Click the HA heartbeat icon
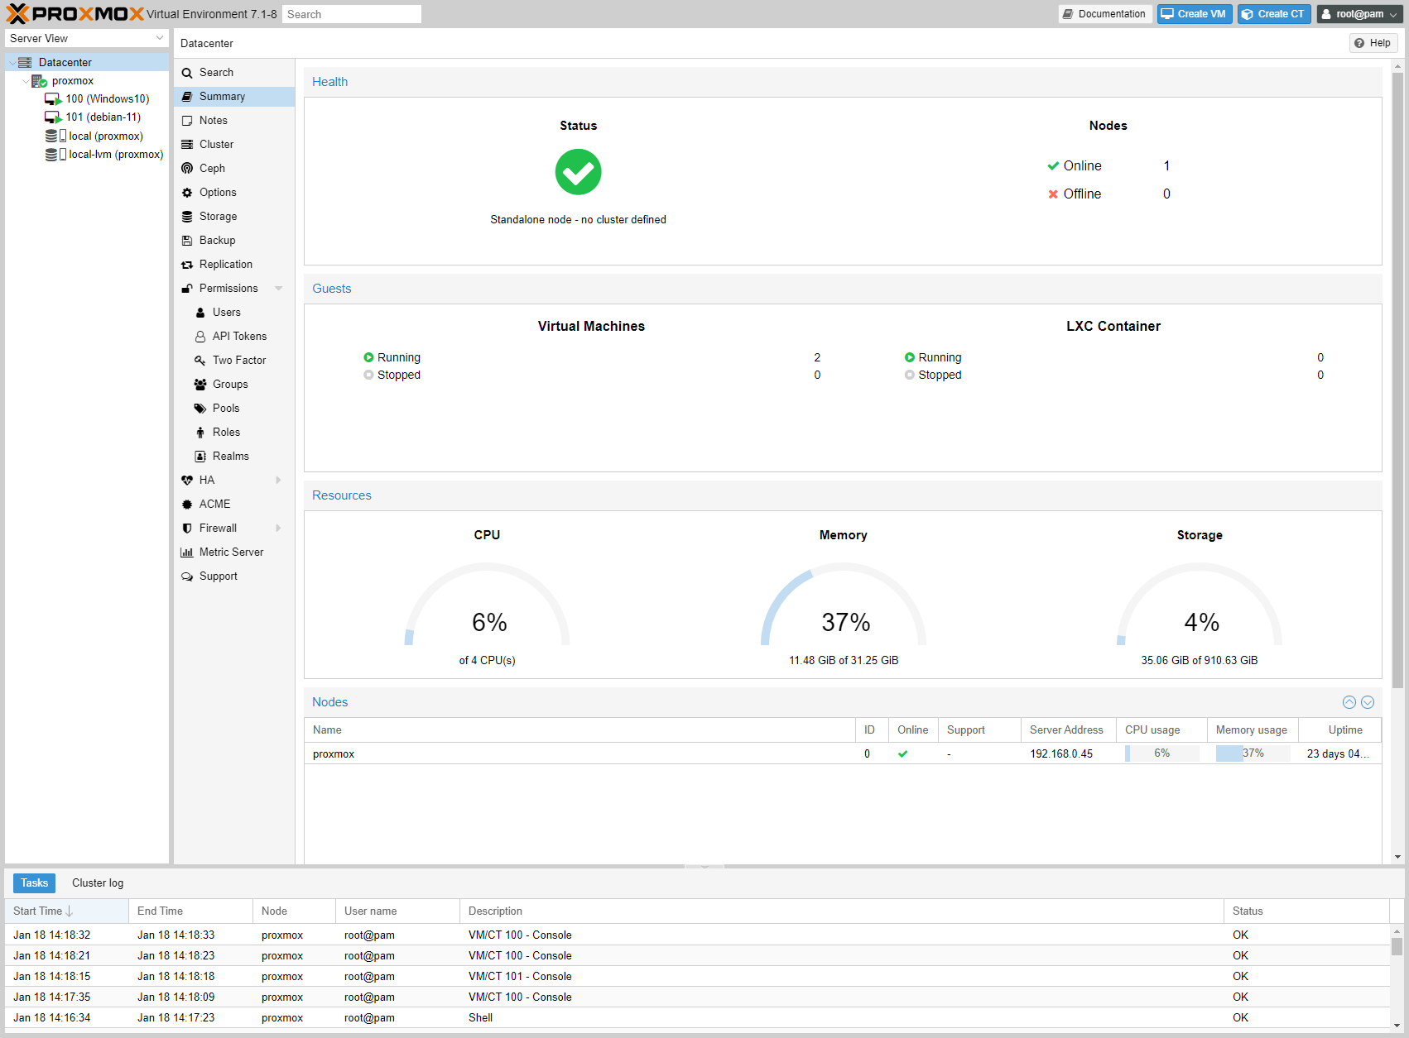 [187, 480]
